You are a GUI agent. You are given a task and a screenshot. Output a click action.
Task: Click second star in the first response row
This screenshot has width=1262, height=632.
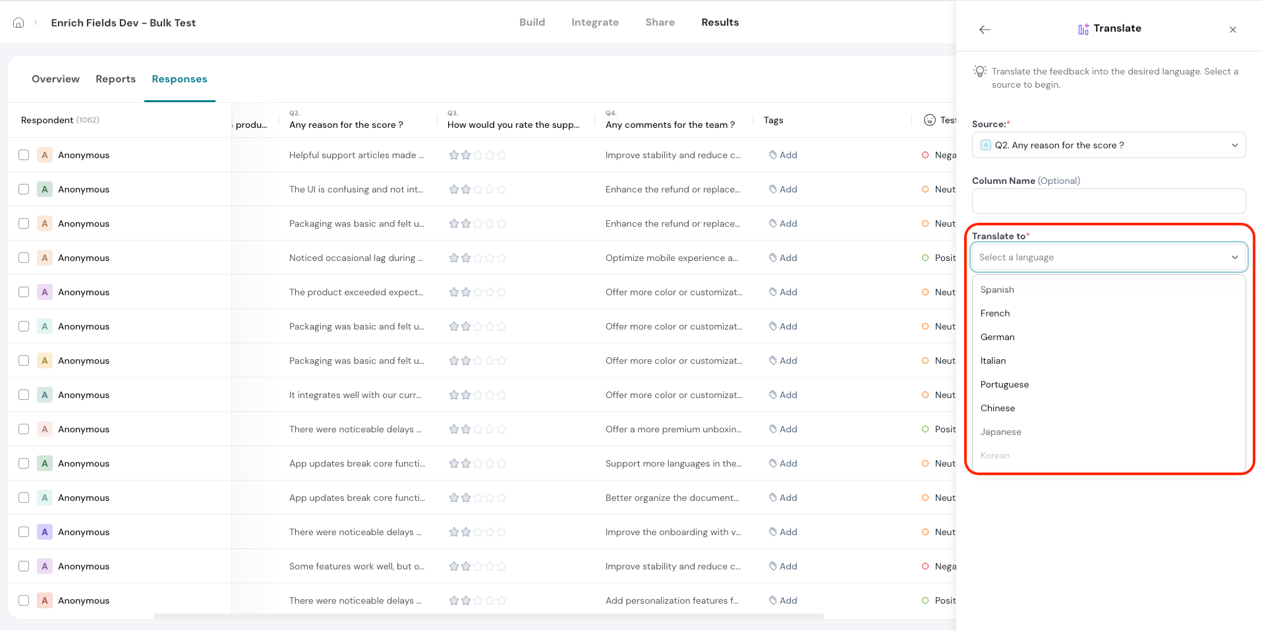(x=466, y=155)
